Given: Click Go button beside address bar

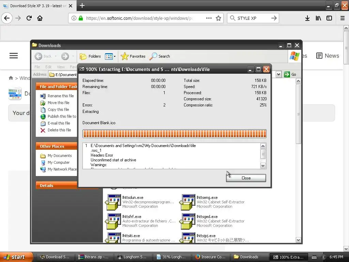Looking at the screenshot, I should point(290,74).
